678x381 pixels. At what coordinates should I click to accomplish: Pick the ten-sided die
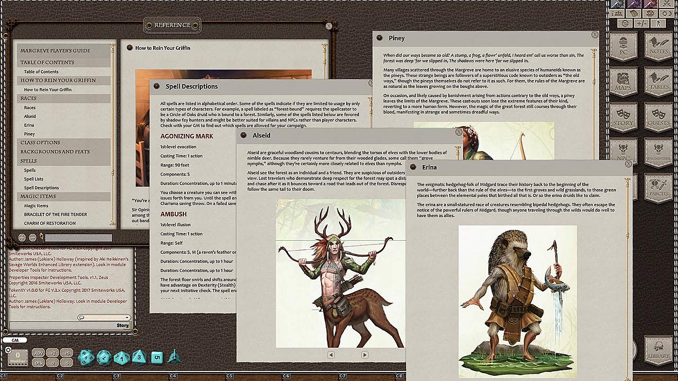tap(121, 358)
